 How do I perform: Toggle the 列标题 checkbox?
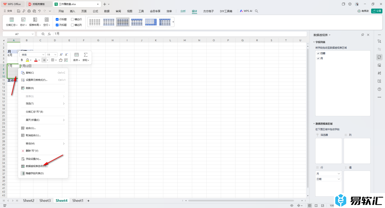(x=57, y=25)
